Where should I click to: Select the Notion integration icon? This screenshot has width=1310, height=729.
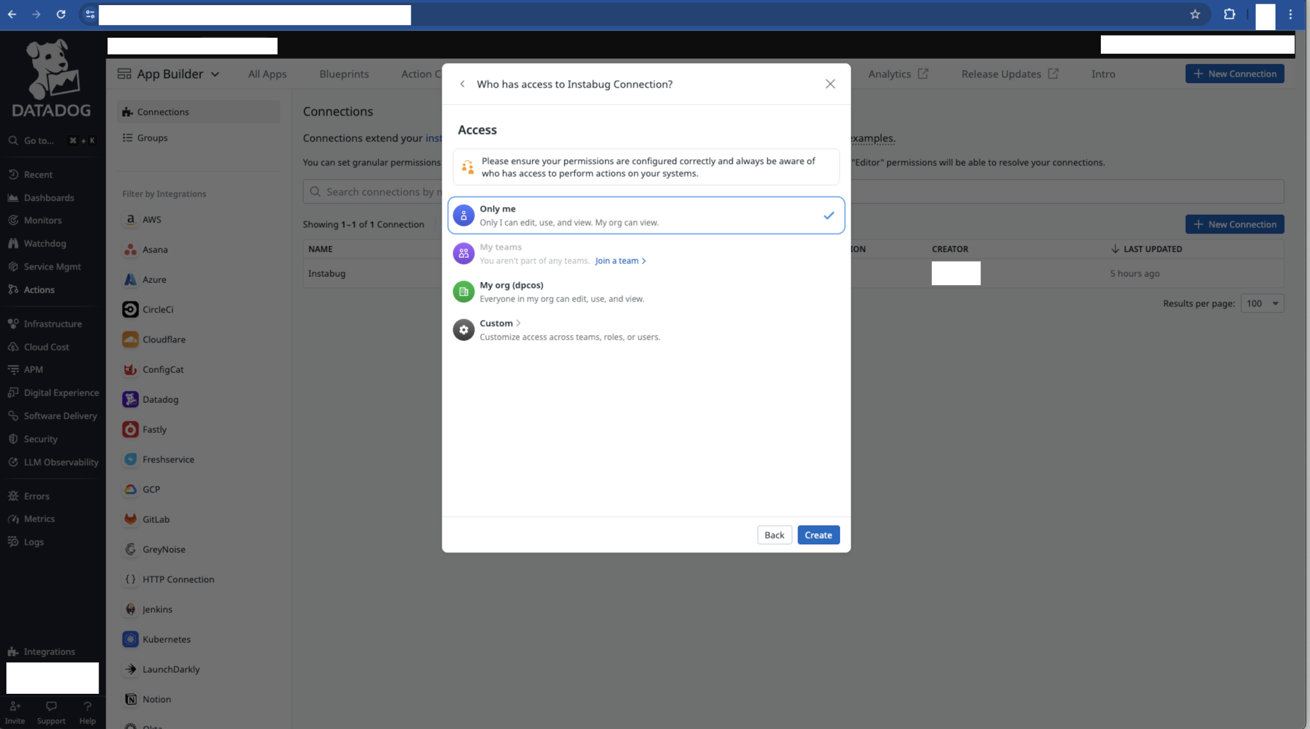(x=130, y=700)
